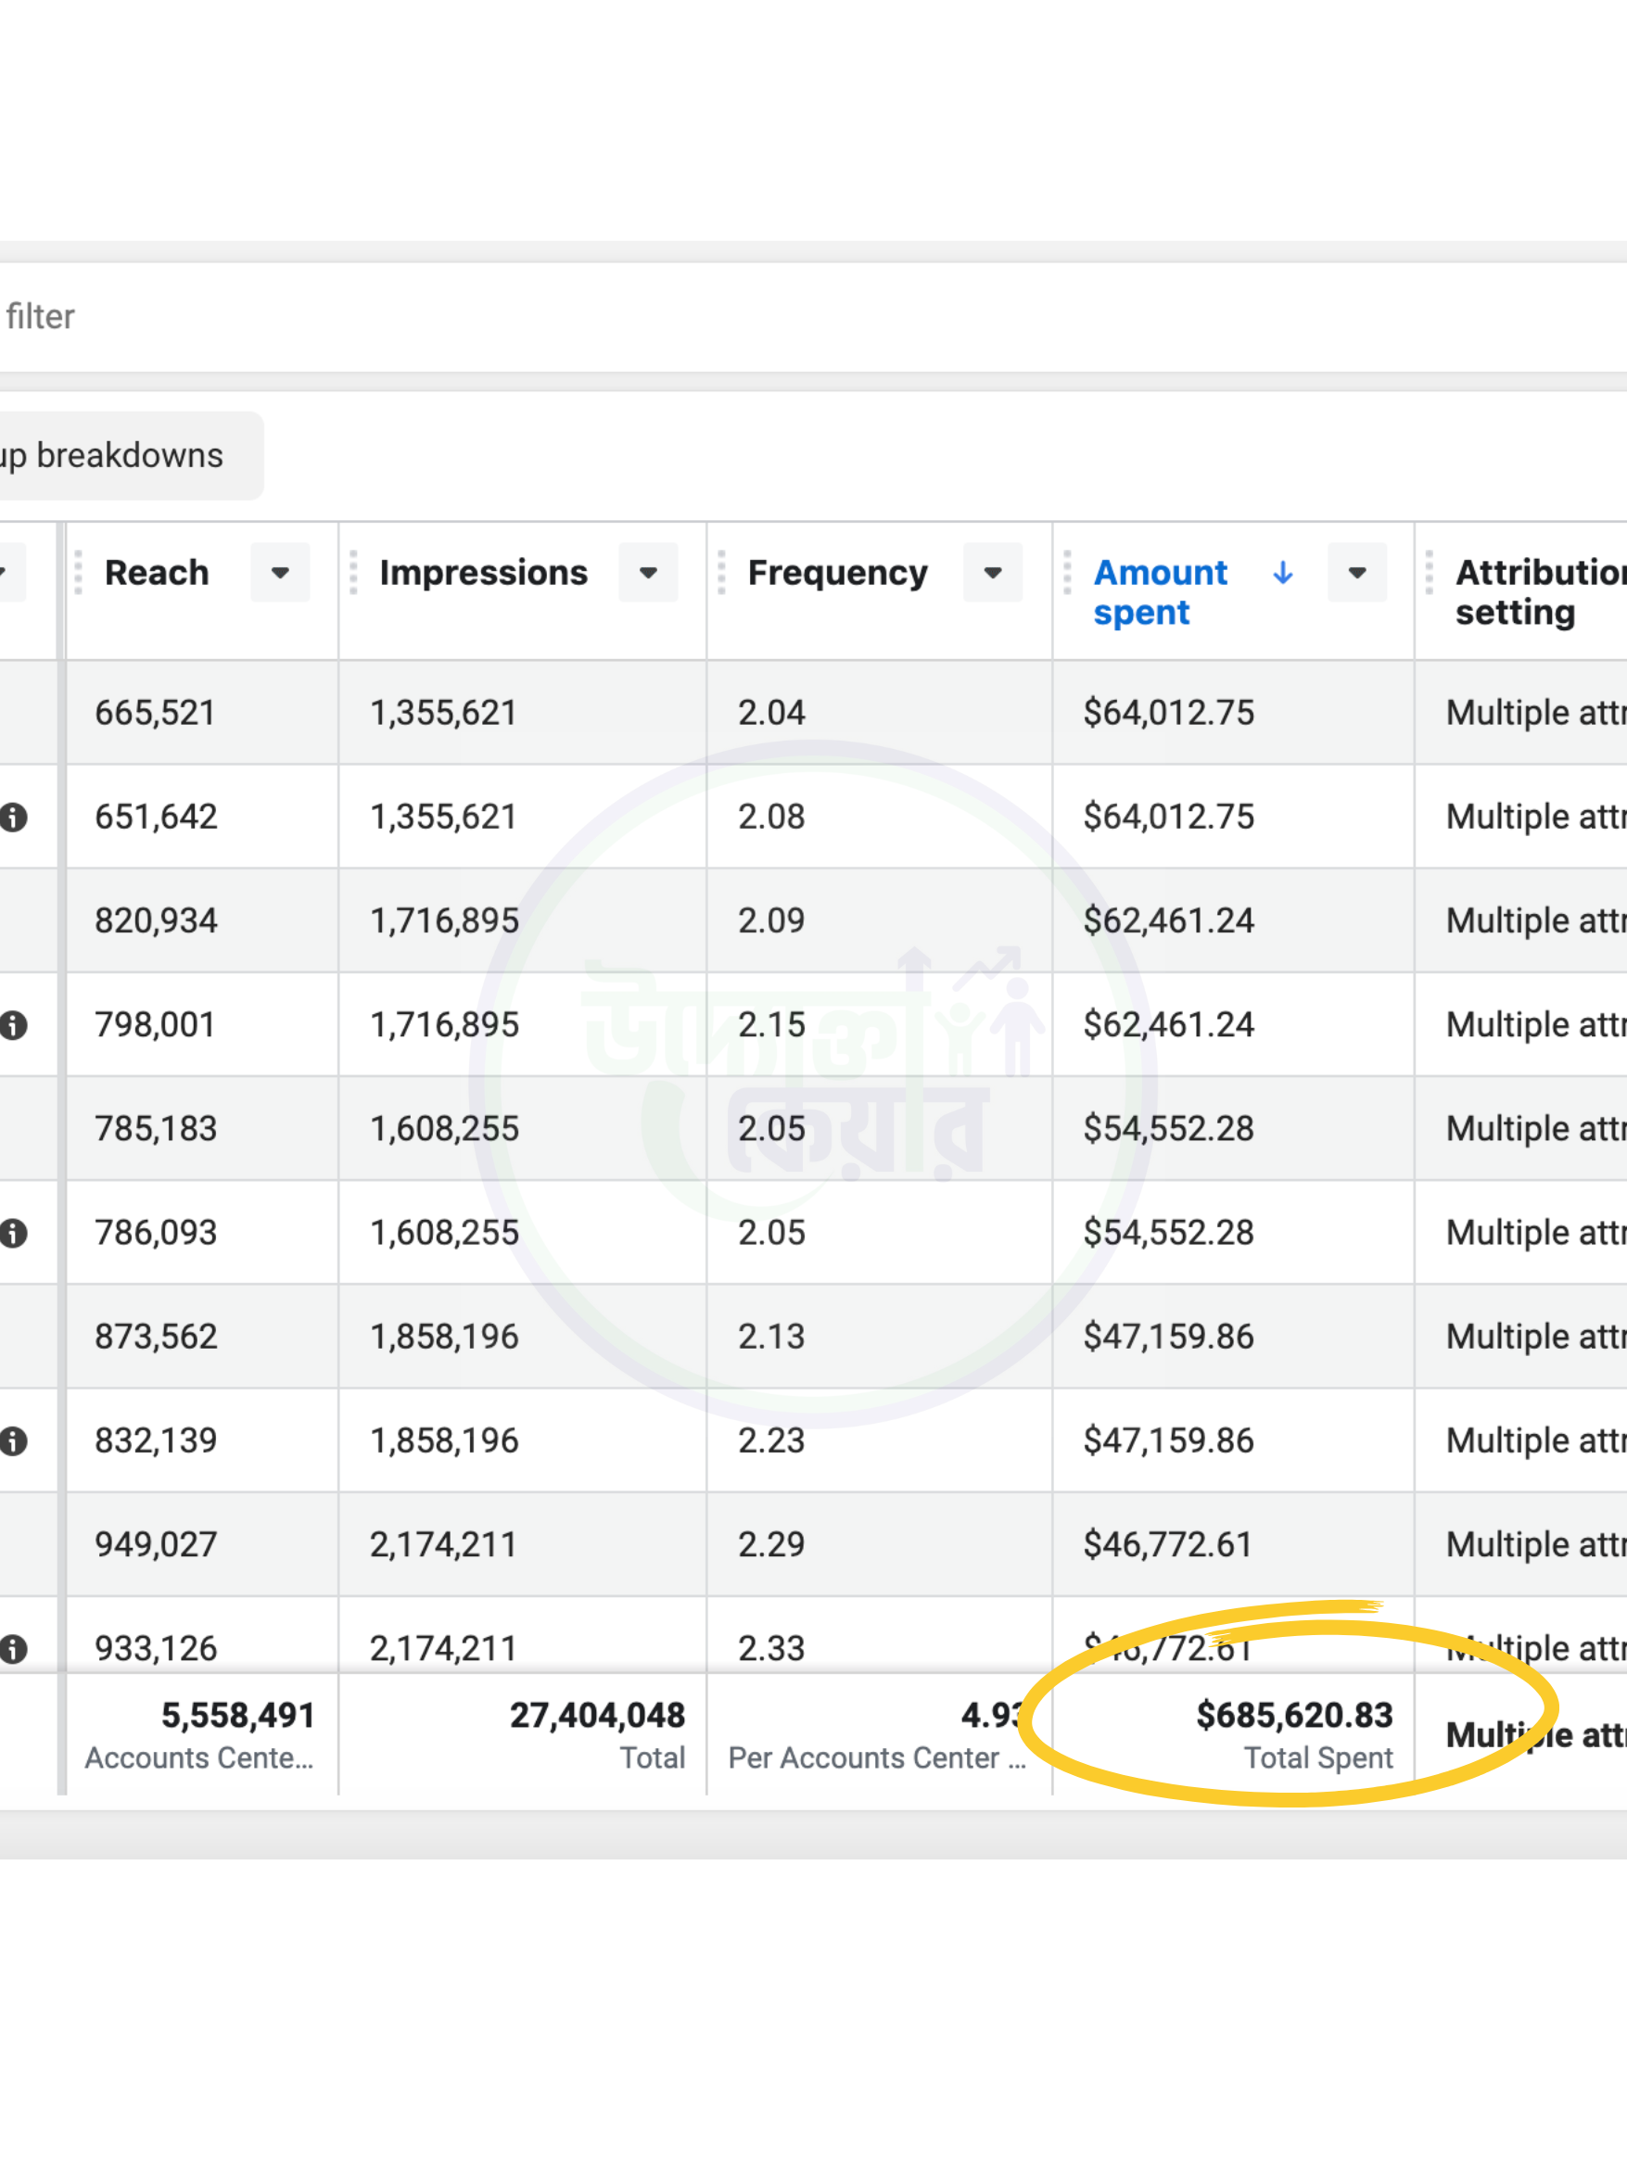Click info icon beside the 798,001 reach row
Image resolution: width=1627 pixels, height=2169 pixels.
(14, 1024)
